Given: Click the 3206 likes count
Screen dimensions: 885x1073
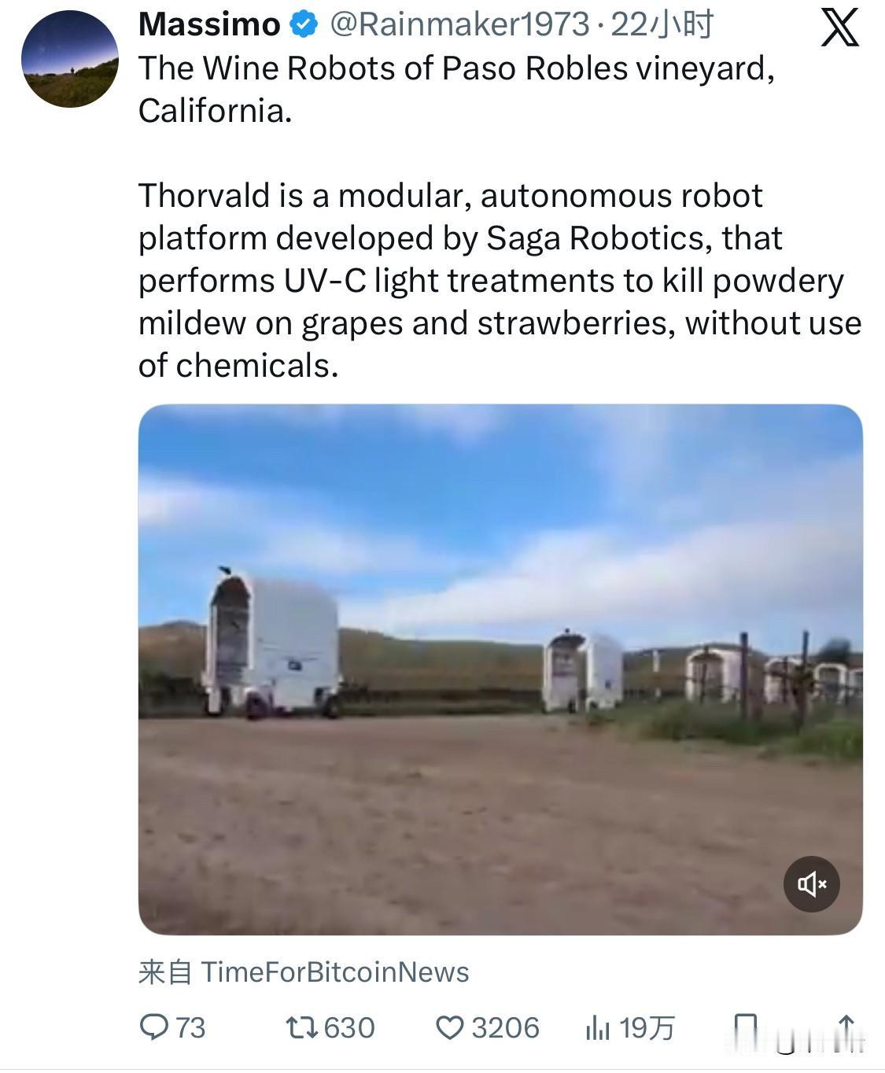Looking at the screenshot, I should click(505, 1027).
